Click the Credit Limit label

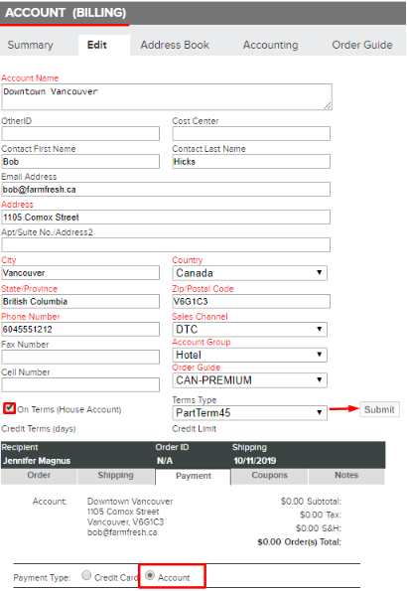pos(195,429)
